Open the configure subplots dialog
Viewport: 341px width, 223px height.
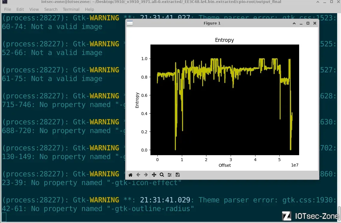170,175
